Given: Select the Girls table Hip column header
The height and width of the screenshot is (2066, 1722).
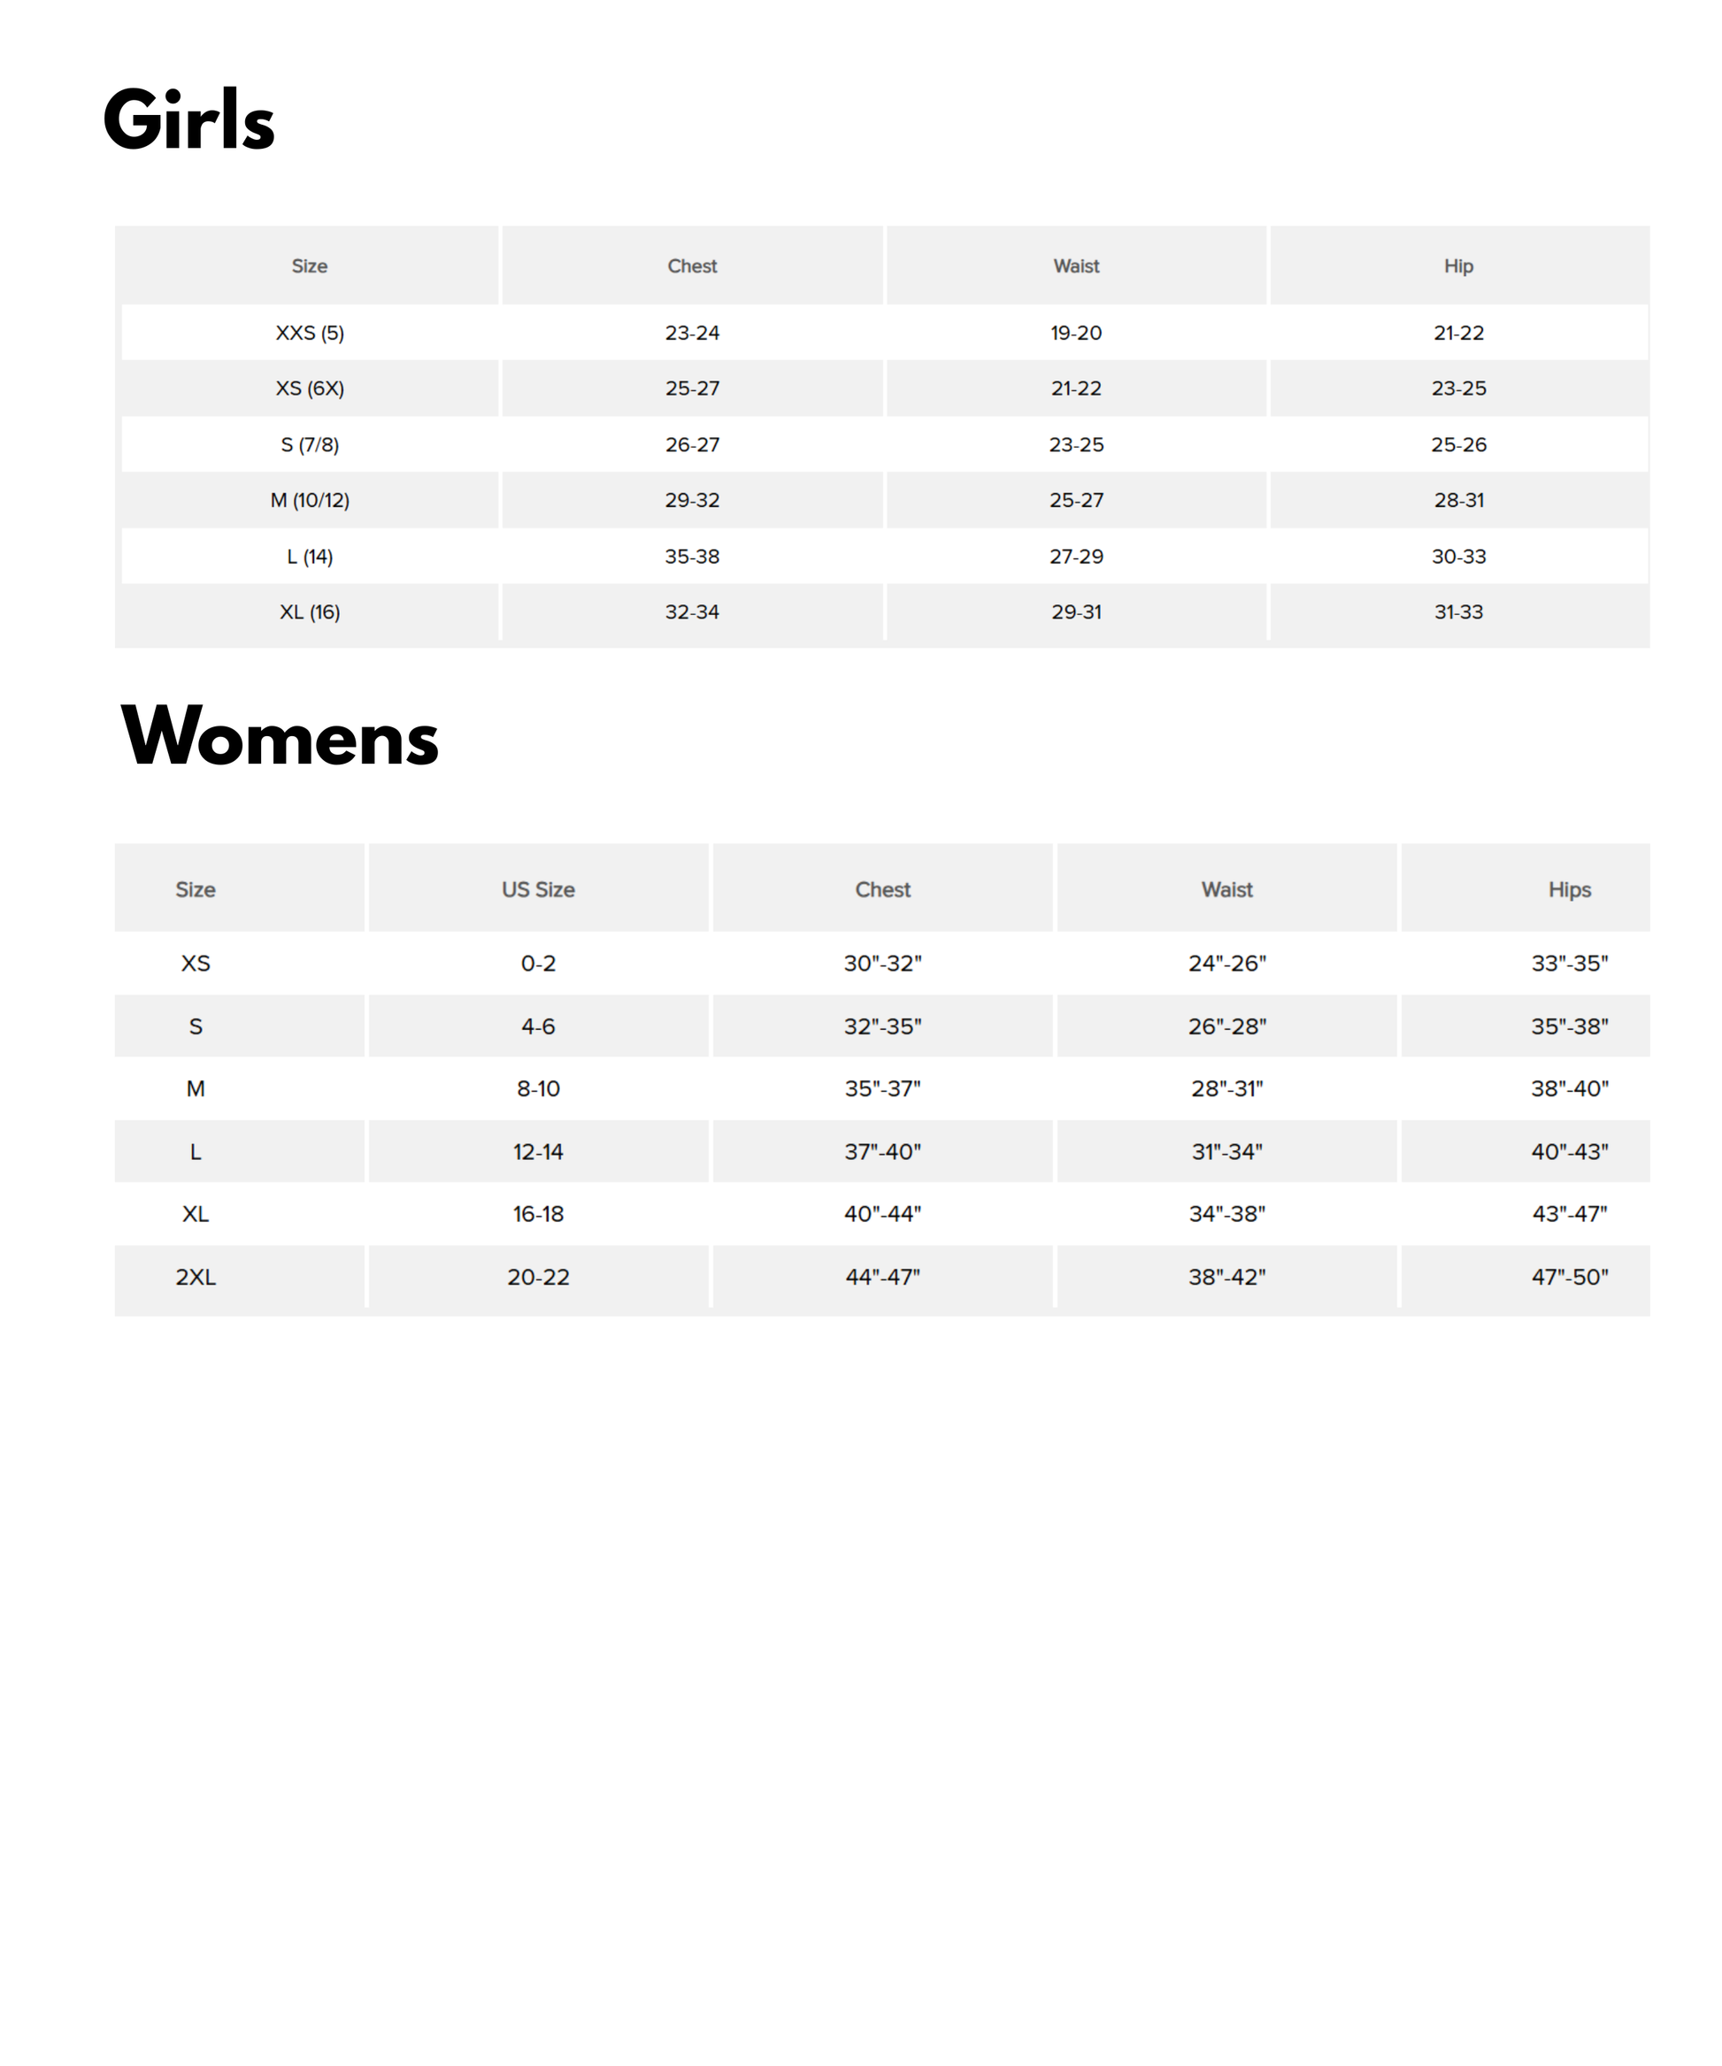Looking at the screenshot, I should tap(1458, 265).
